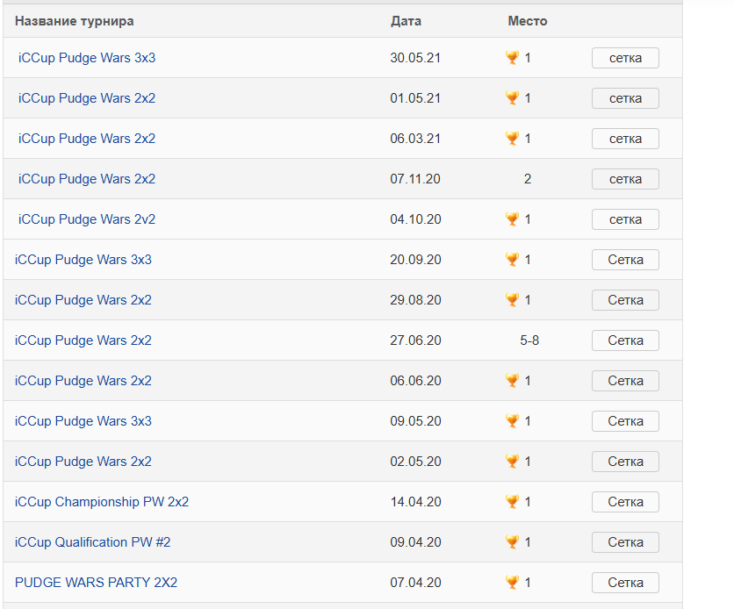Click Сетка button for 27.06.20 tournament

coord(625,340)
